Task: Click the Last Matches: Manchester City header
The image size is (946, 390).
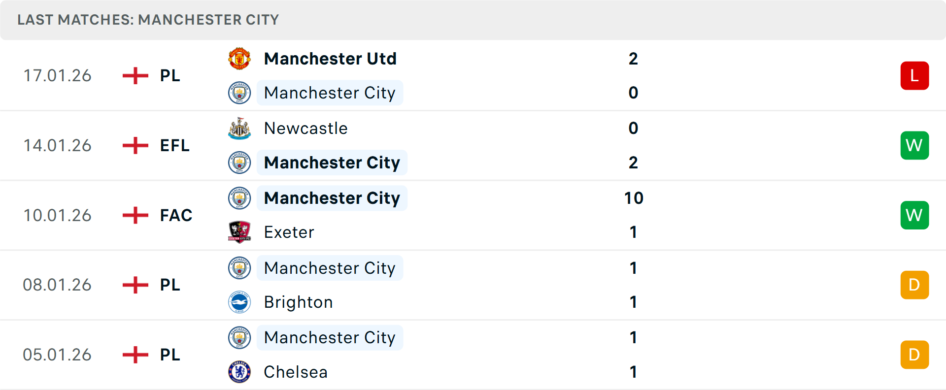Action: [148, 20]
